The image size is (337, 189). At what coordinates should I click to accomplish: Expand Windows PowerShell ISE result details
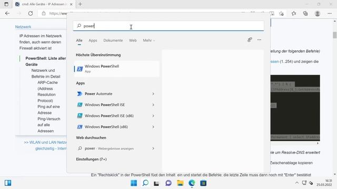coord(153,105)
